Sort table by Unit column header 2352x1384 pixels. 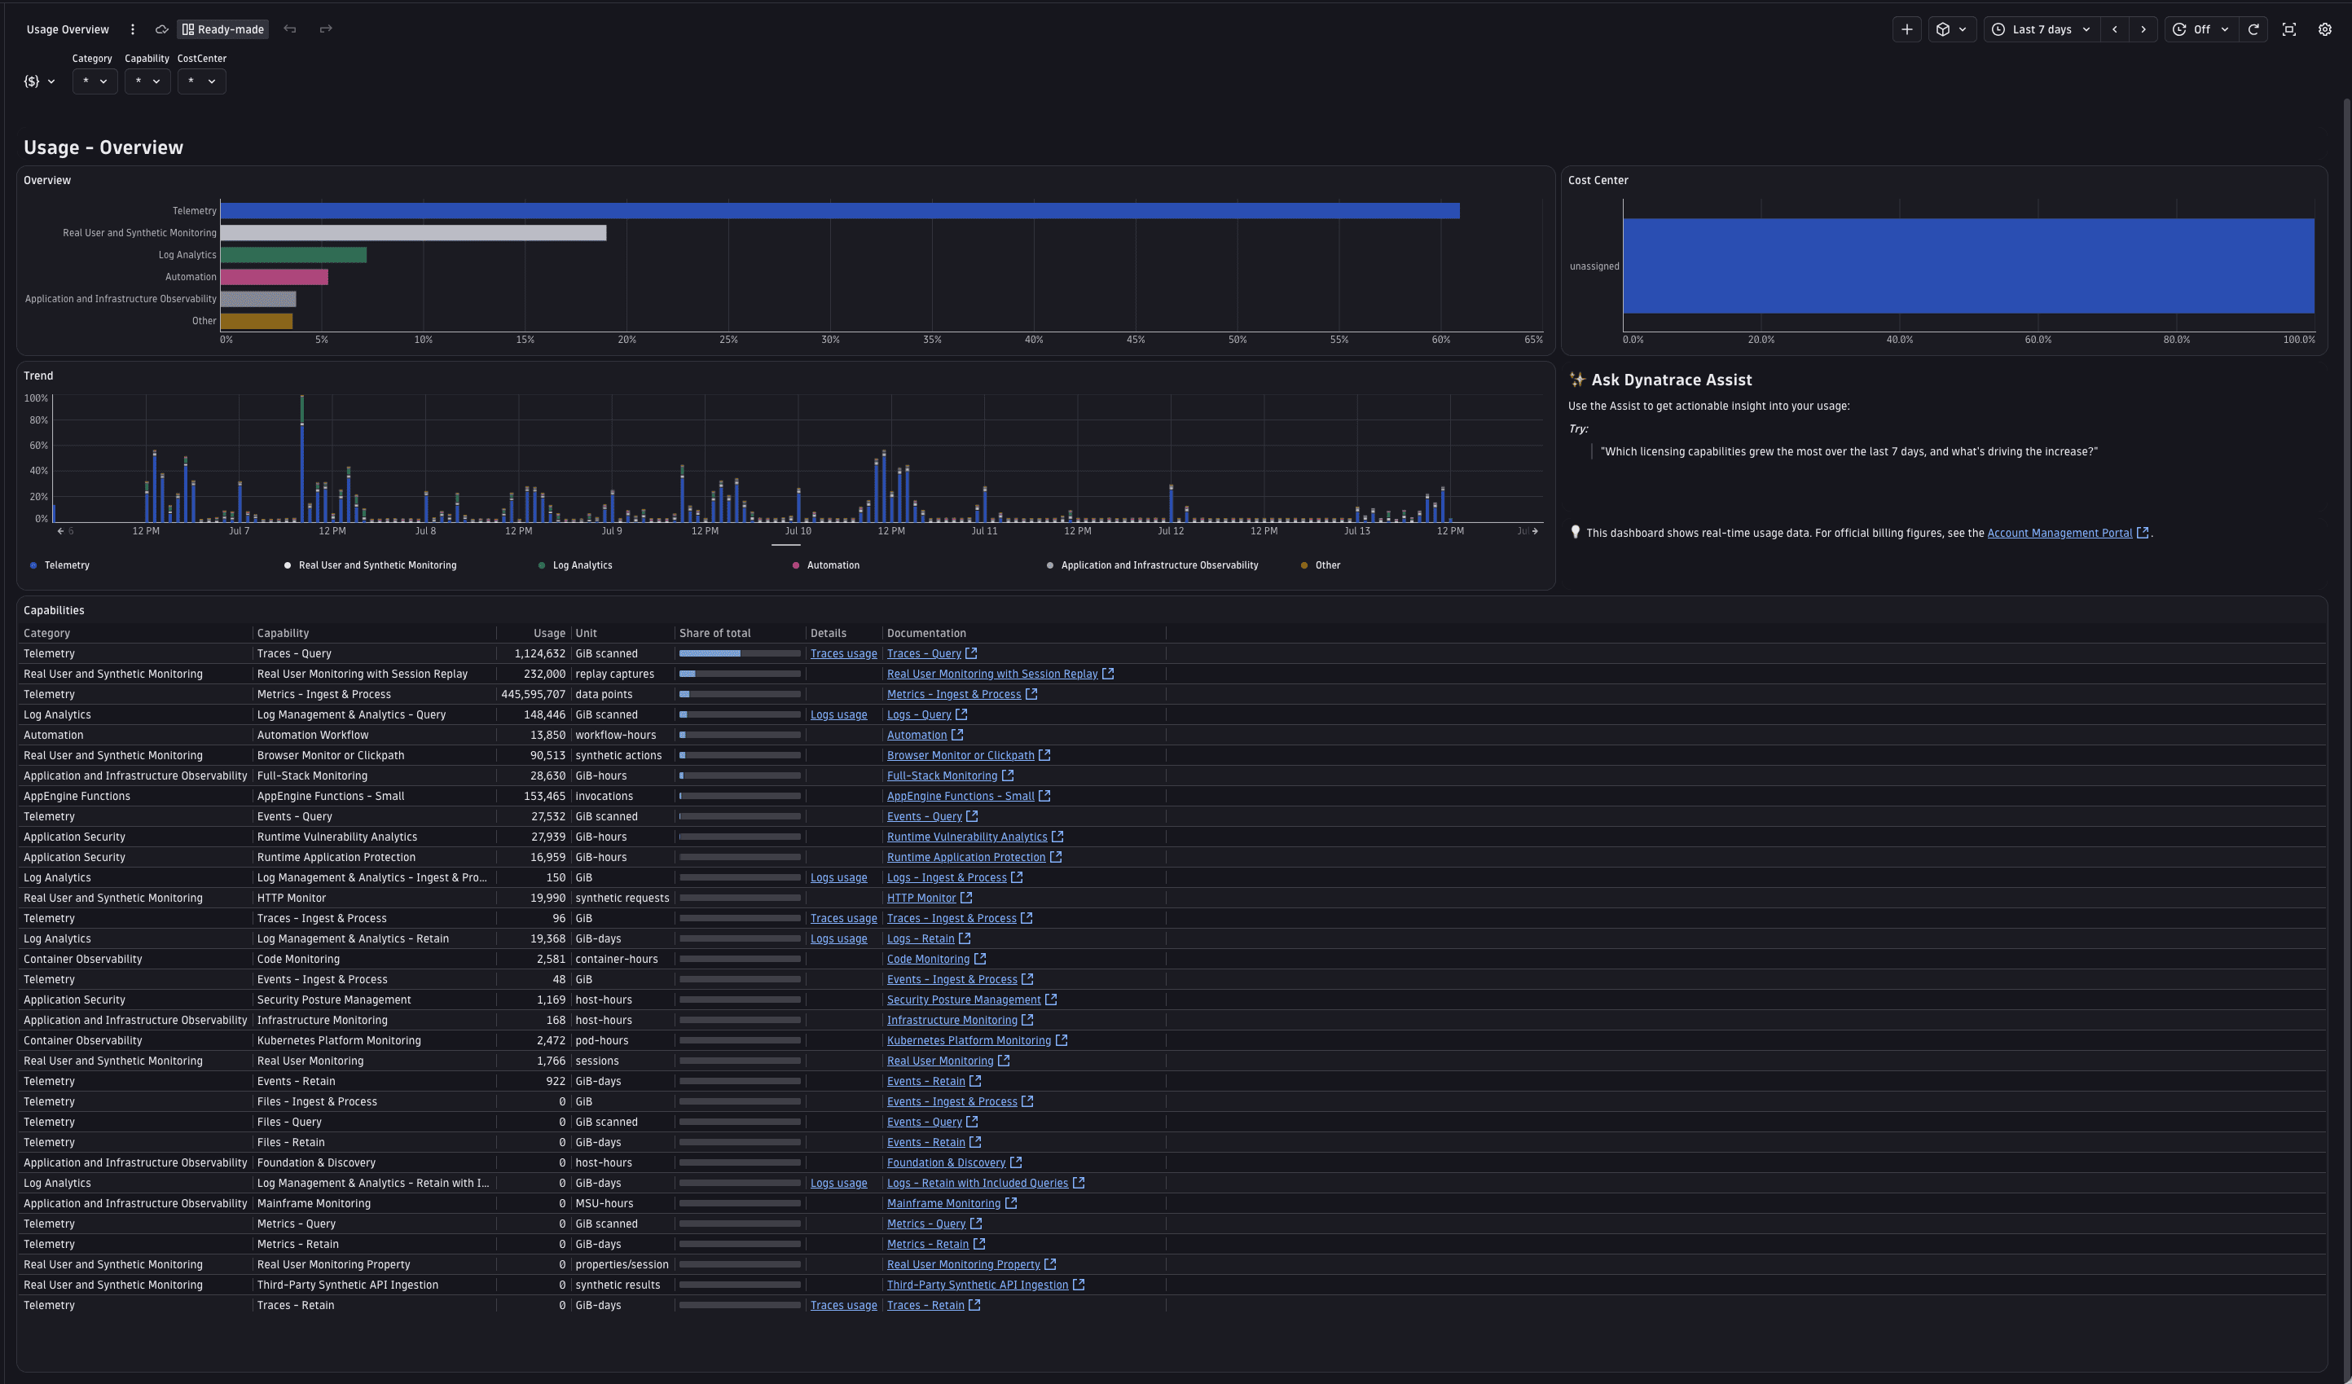[x=586, y=633]
